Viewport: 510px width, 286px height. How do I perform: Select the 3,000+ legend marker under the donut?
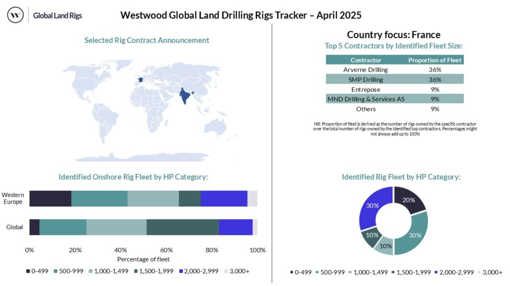click(x=479, y=272)
